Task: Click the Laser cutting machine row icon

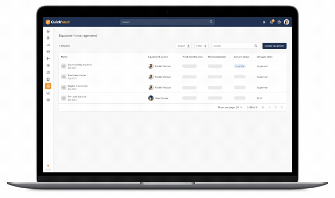Action: coord(64,66)
